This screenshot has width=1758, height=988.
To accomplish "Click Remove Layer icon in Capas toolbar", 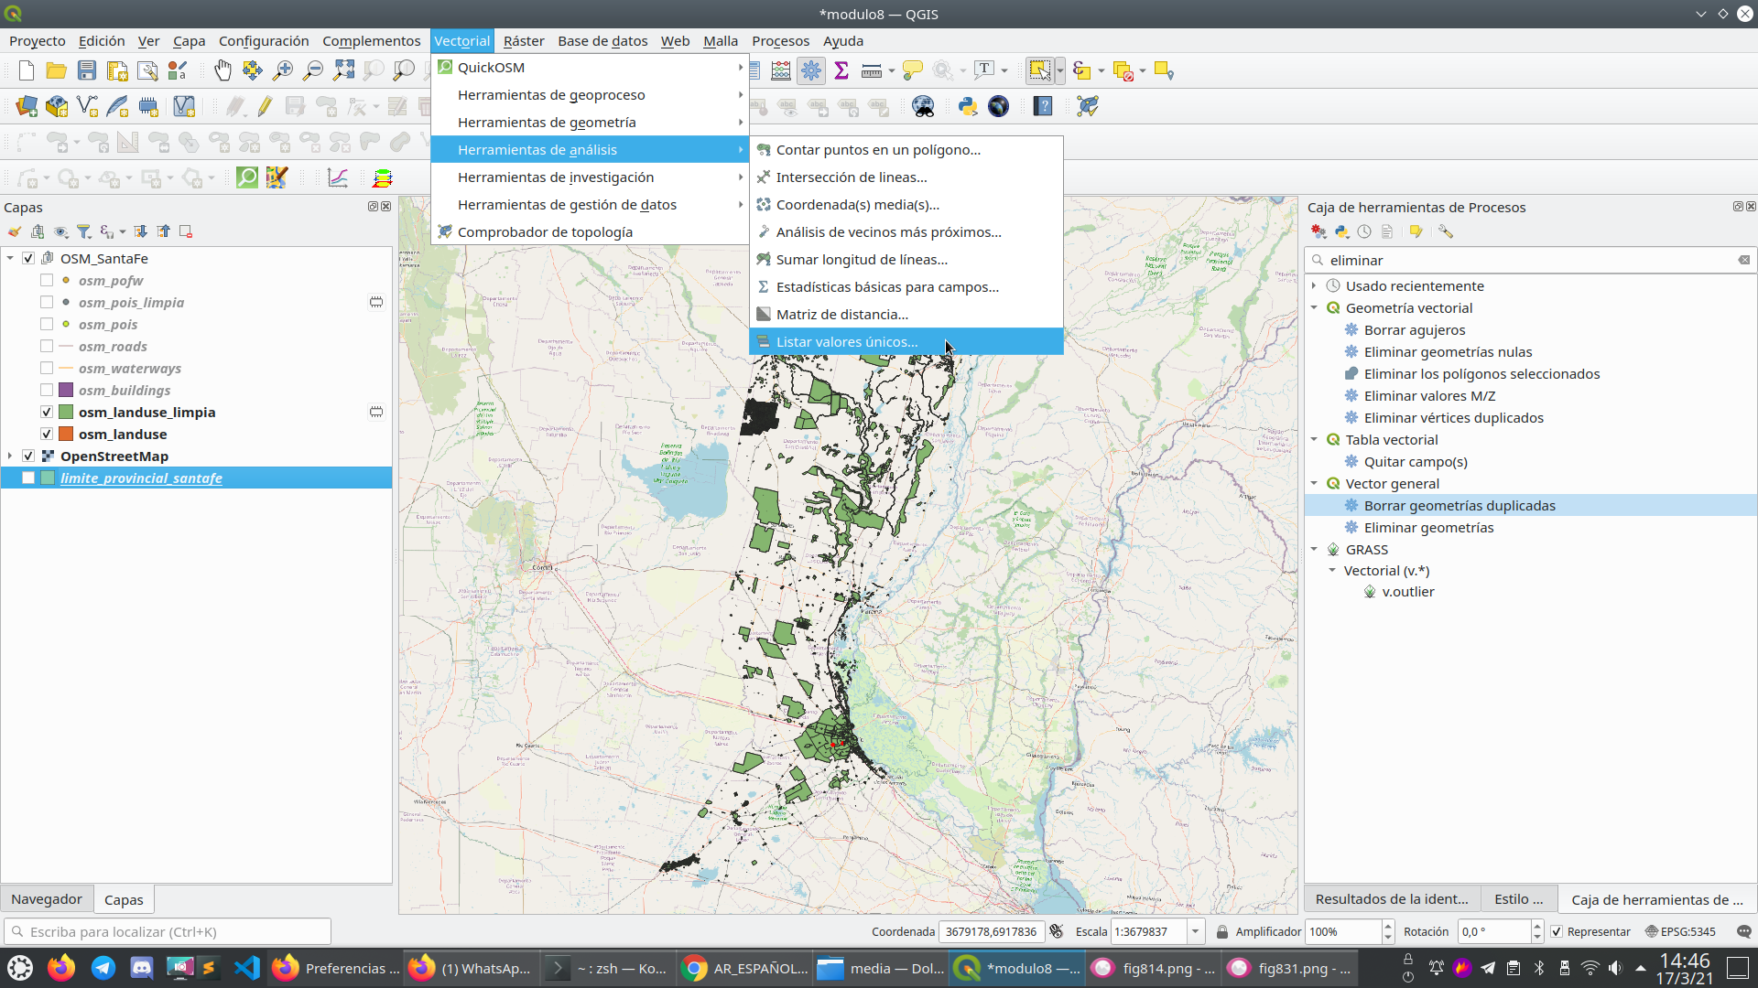I will coord(186,231).
